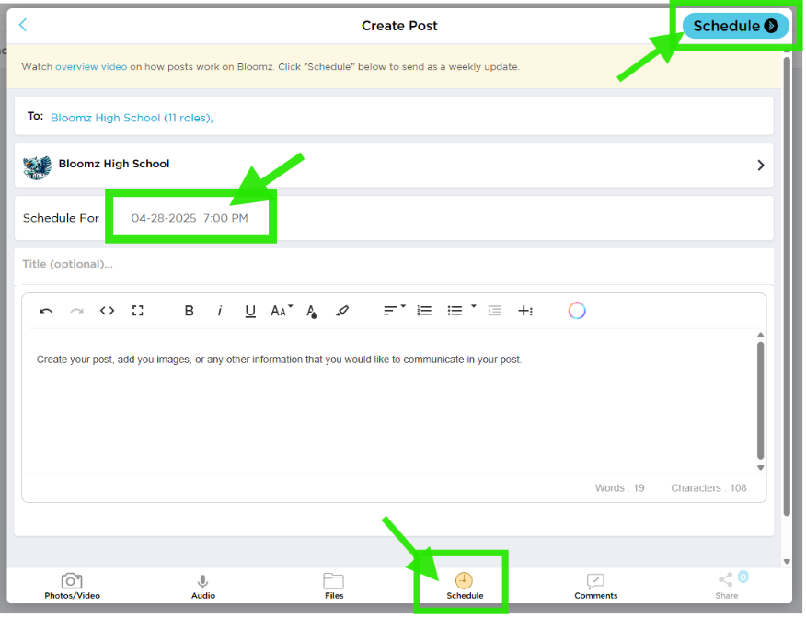Click the Create Post heading
The image size is (806, 617).
click(399, 26)
